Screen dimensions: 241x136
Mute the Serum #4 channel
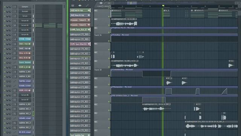5,30
